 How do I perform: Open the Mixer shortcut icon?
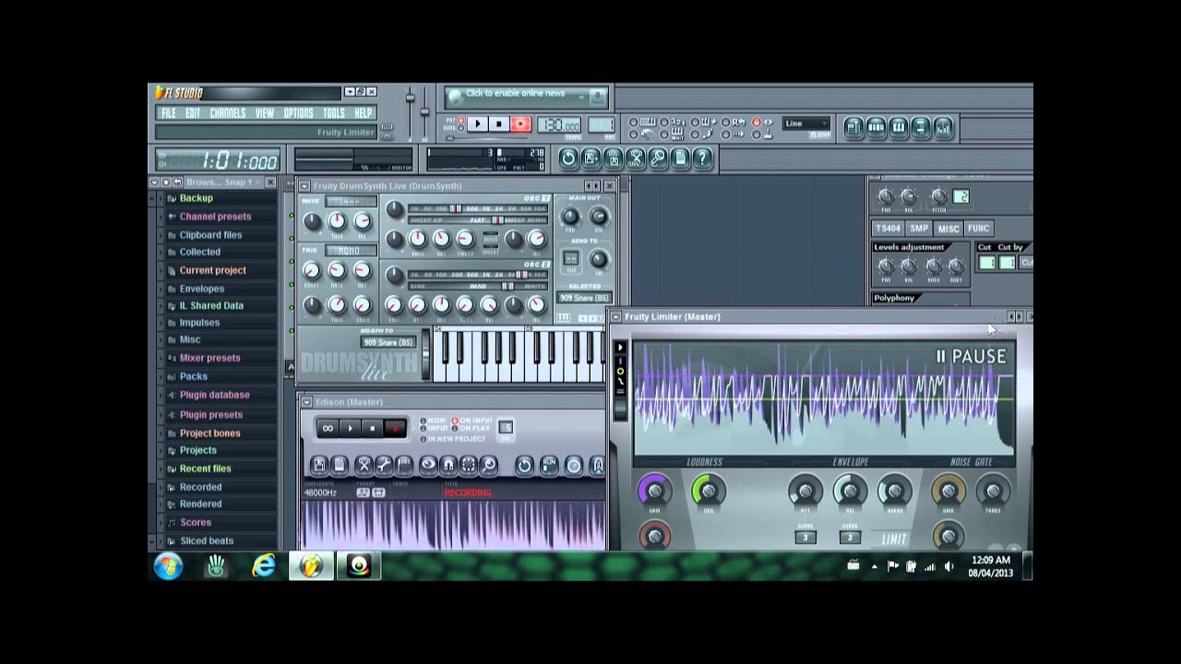pyautogui.click(x=943, y=128)
